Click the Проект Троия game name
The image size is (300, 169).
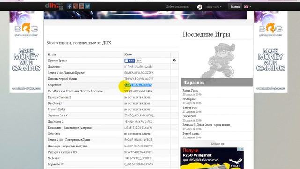[57, 61]
